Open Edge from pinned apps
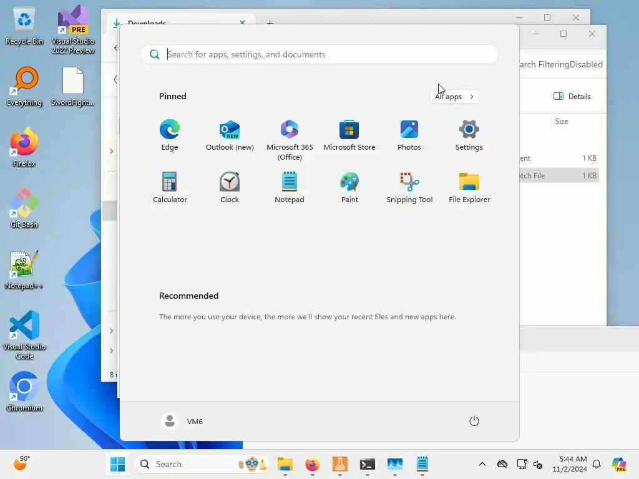This screenshot has height=479, width=639. 169,135
